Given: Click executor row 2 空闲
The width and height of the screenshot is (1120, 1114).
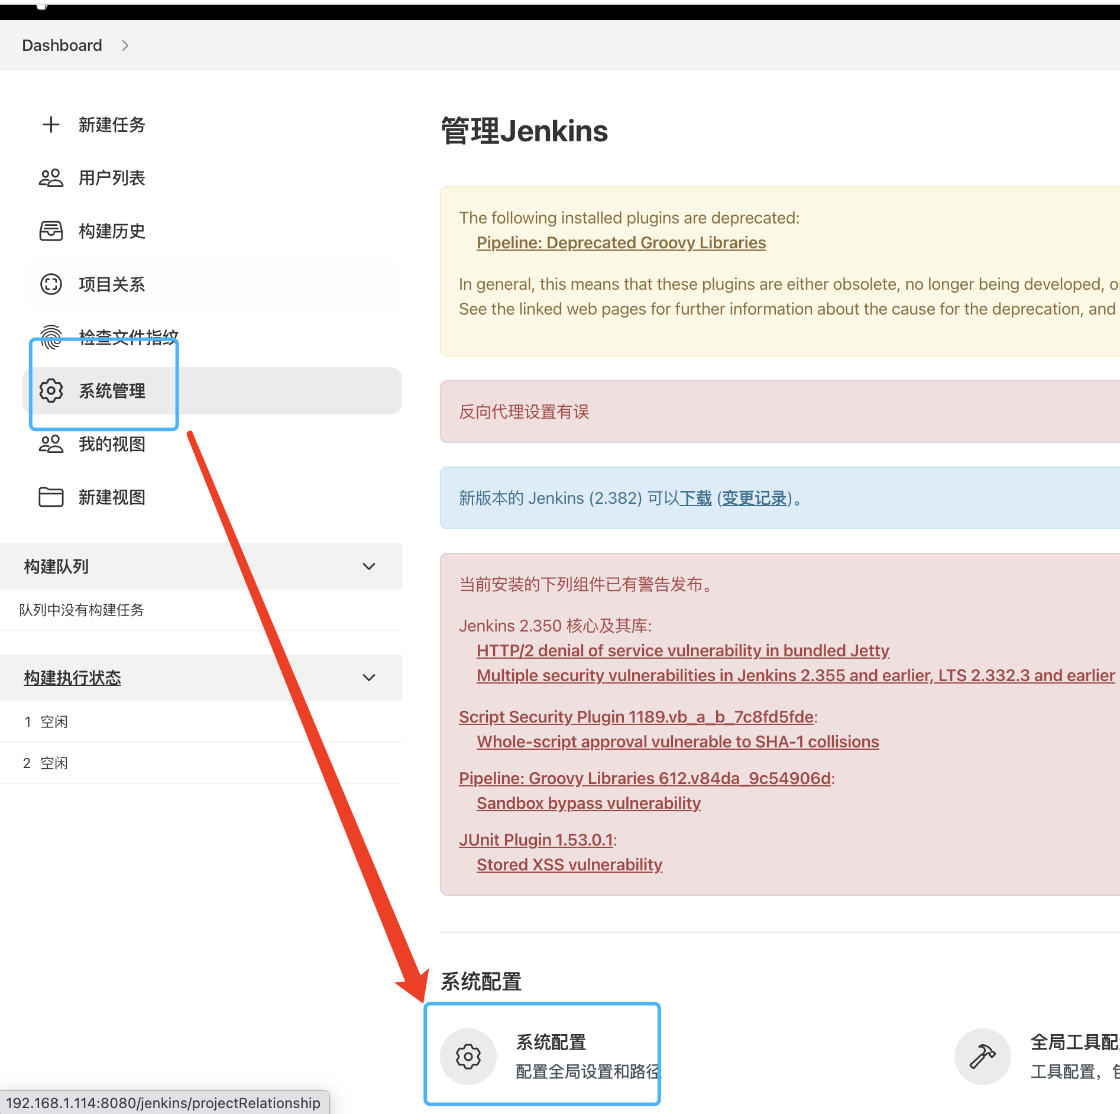Looking at the screenshot, I should [x=201, y=763].
